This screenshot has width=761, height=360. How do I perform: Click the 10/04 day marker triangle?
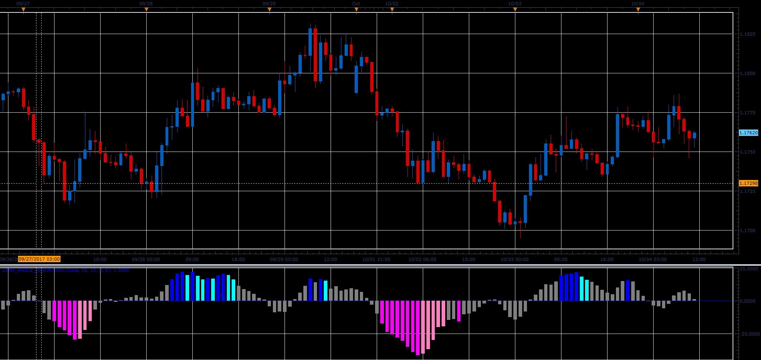click(x=638, y=10)
